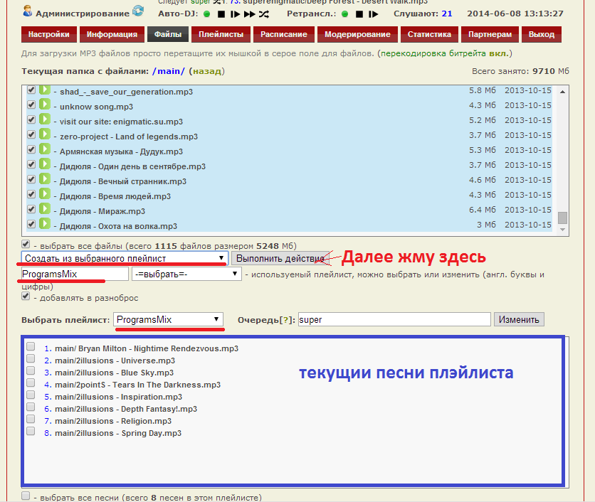595x502 pixels.
Task: Click the 'Выполнить действие' button
Action: [280, 258]
